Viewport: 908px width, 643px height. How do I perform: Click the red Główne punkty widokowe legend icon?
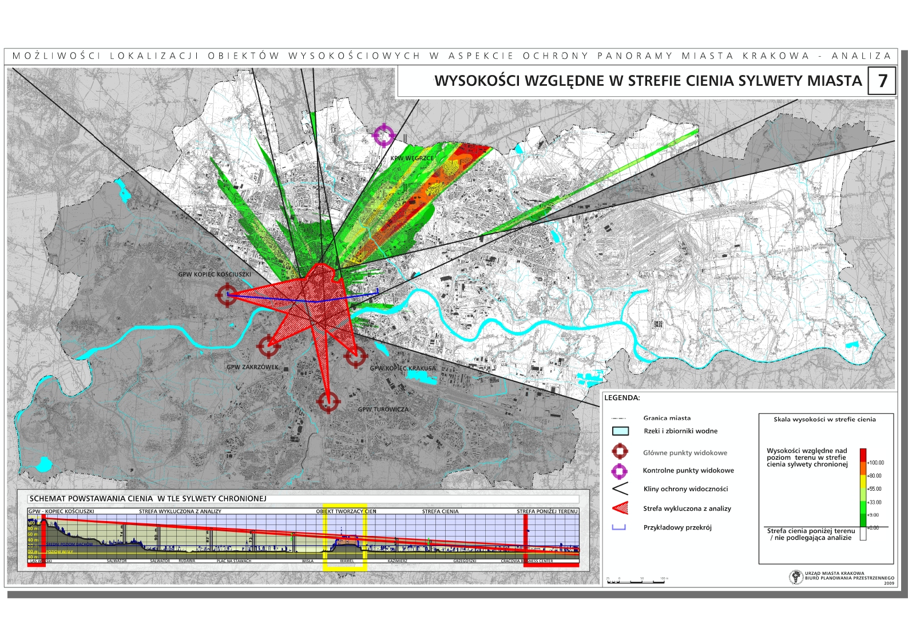pos(620,452)
